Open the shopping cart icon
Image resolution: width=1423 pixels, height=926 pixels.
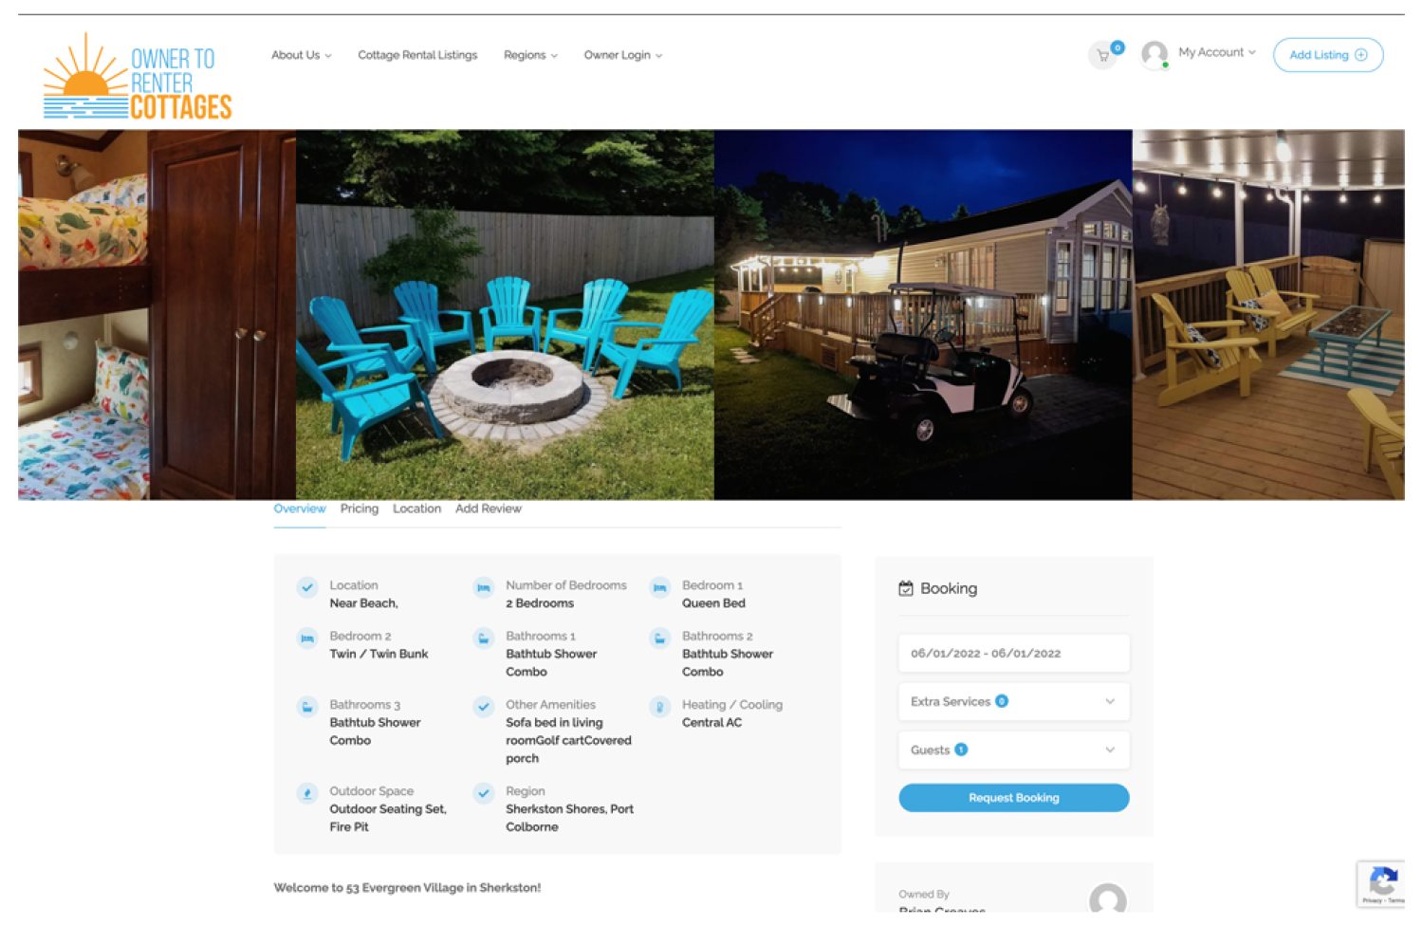[1102, 55]
